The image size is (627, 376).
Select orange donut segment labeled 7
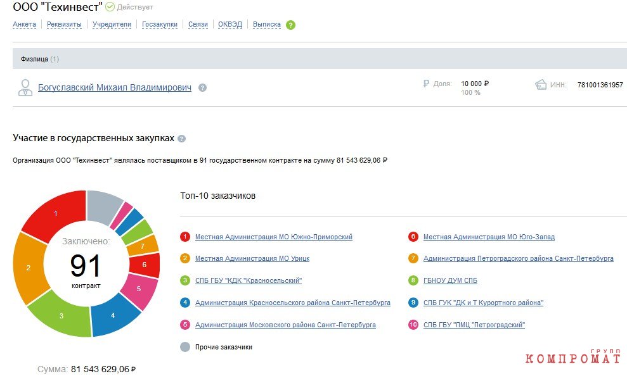click(143, 246)
